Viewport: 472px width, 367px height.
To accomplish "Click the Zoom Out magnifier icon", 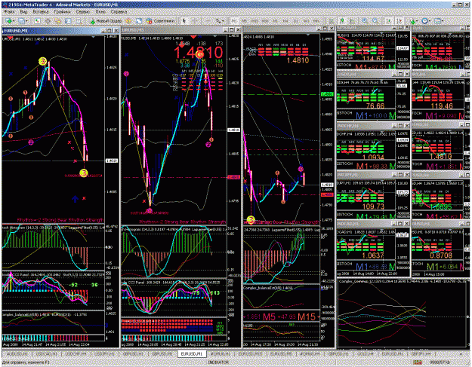I will (x=375, y=20).
